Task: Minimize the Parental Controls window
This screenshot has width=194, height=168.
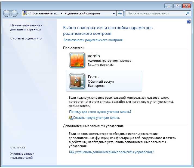Action: [x=168, y=6]
